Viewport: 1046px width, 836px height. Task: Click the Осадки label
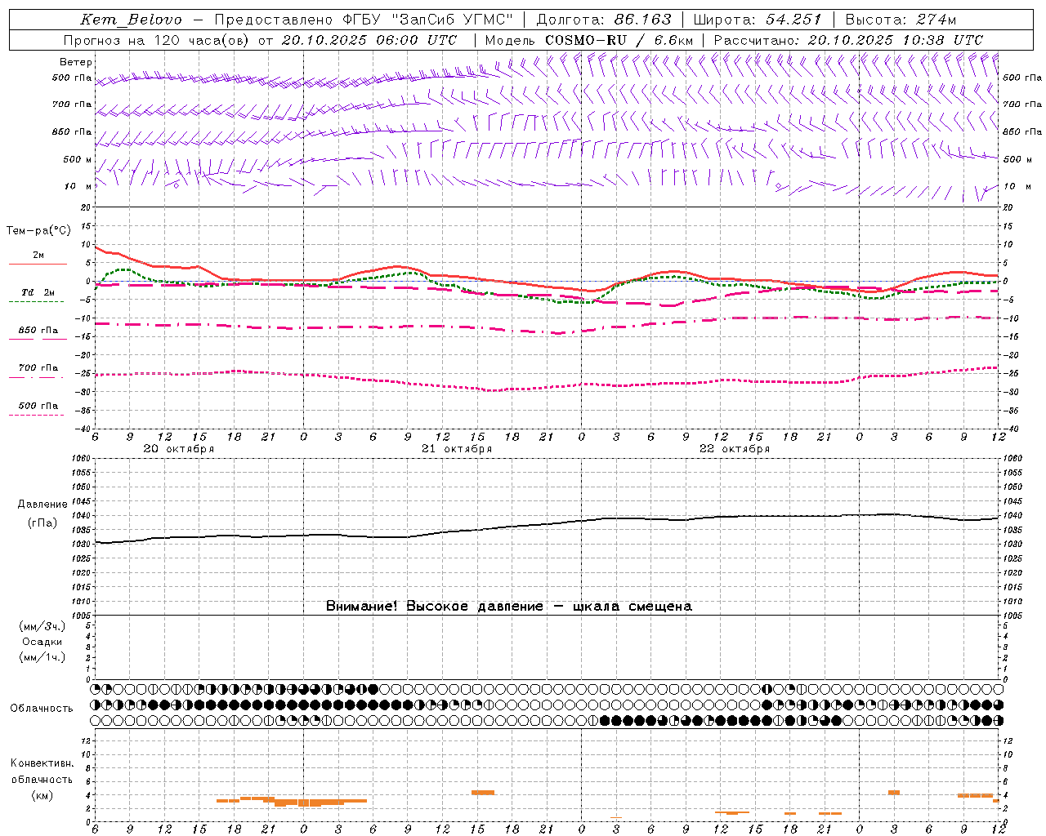[42, 642]
